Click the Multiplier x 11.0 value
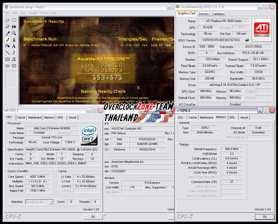The height and width of the screenshot is (224, 278). pos(38,181)
